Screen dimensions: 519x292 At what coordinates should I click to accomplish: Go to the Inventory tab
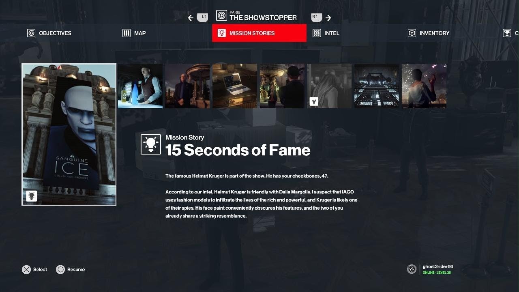pos(429,33)
